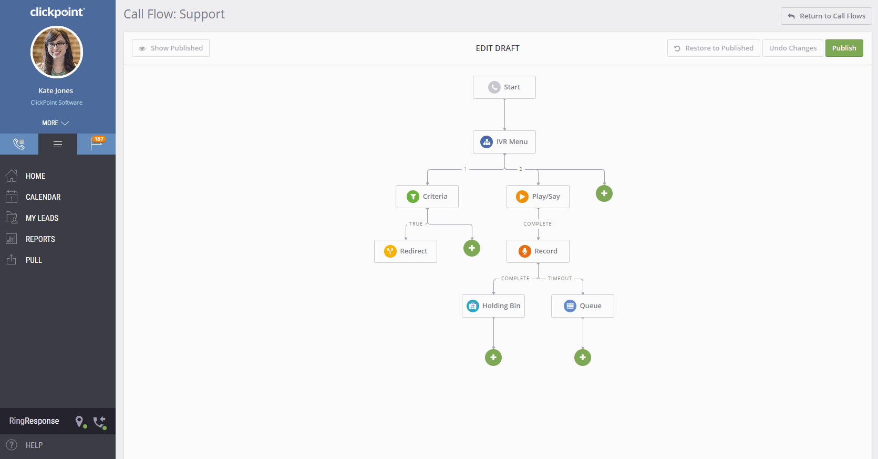This screenshot has width=878, height=459.
Task: Click the phone calls icon tab
Action: [x=19, y=144]
